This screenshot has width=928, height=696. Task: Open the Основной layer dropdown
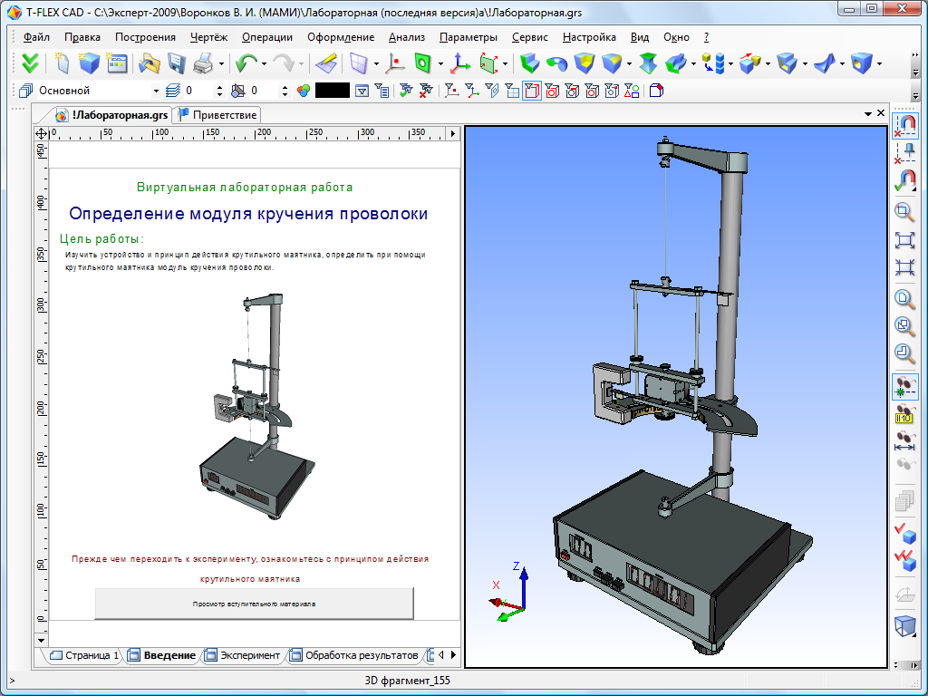pyautogui.click(x=155, y=91)
